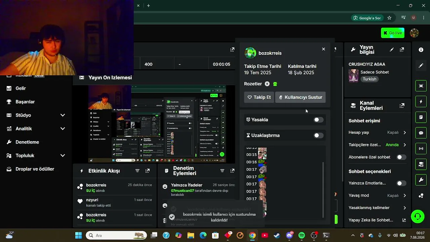Viewport: 430px width, 242px height.
Task: Click 07mustican07 username in Denetim Eylemleri
Action: pyautogui.click(x=182, y=191)
